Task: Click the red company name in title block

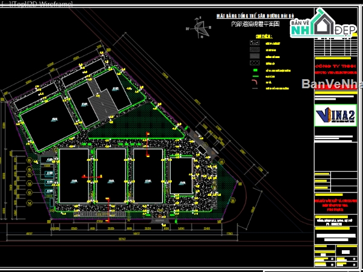Action: pos(332,66)
